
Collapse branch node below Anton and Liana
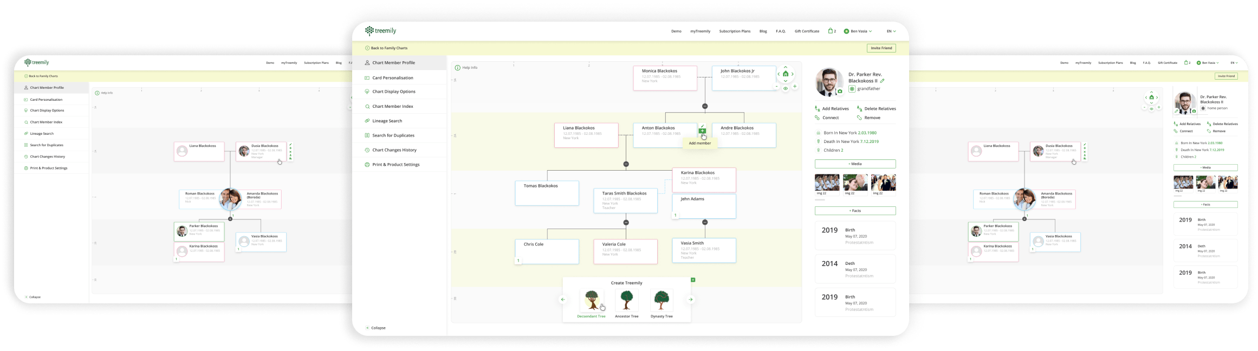626,164
